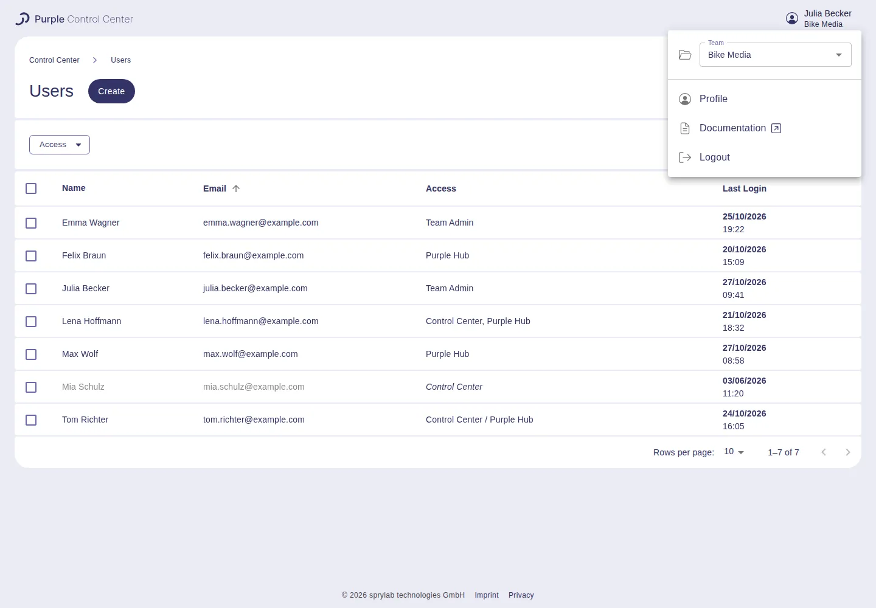876x608 pixels.
Task: Check the Mia Schulz row checkbox
Action: point(31,387)
